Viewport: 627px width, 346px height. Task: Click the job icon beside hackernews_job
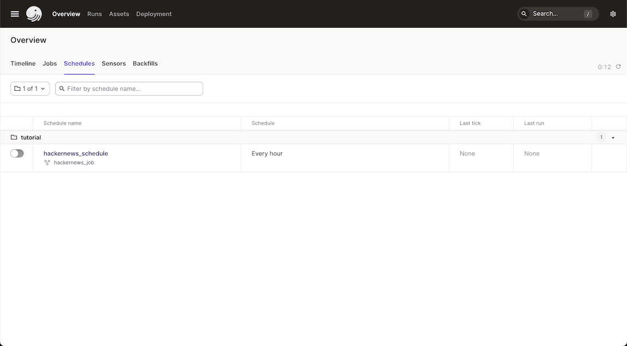[x=47, y=162]
